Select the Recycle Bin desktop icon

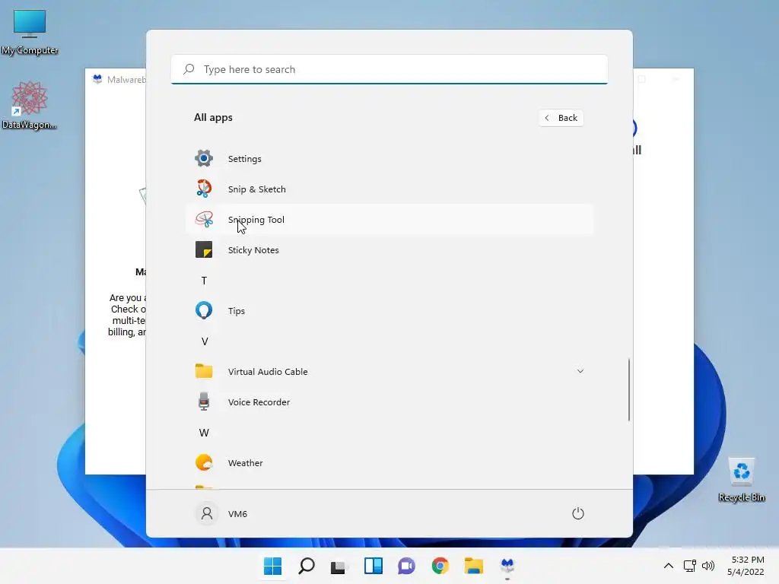[x=741, y=480]
